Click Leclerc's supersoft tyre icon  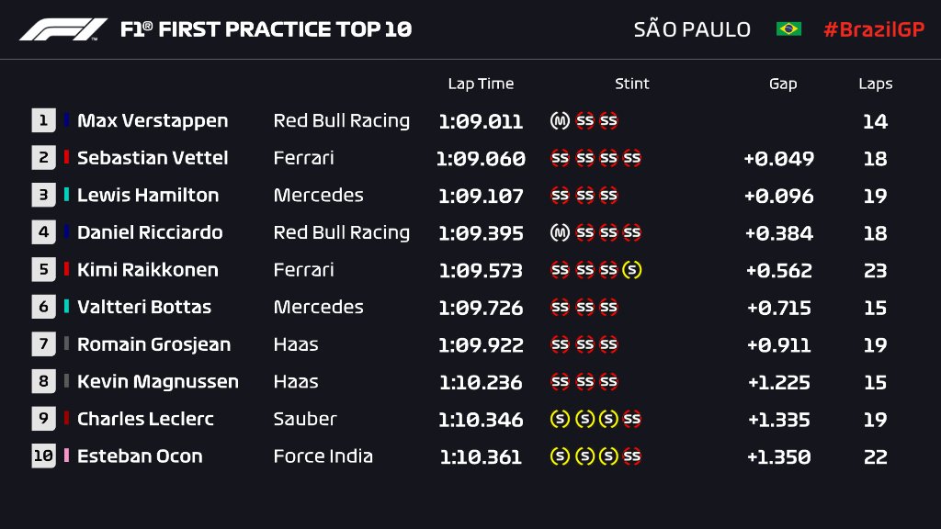point(631,419)
